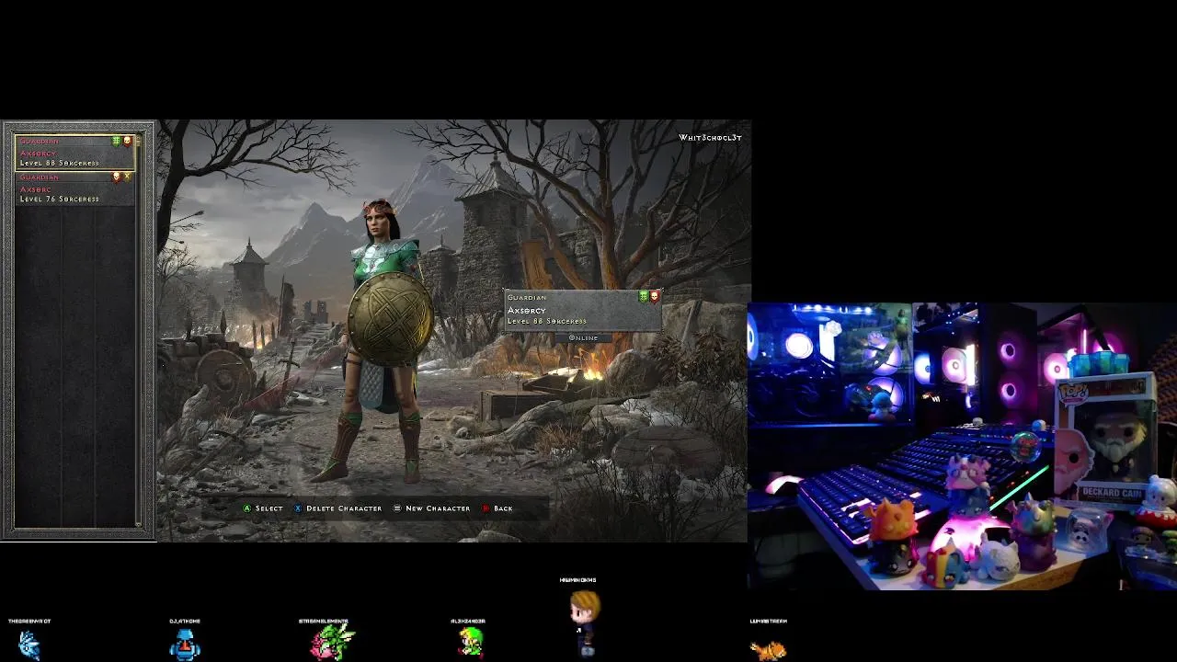Click the red skull icon on Axsorcy list entry
This screenshot has height=662, width=1177.
point(128,141)
